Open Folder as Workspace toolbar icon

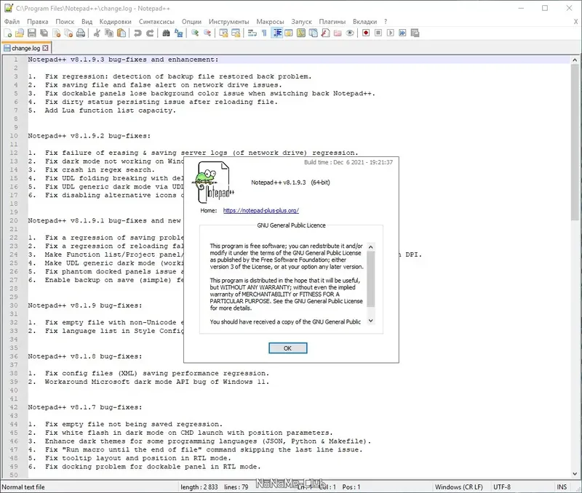(338, 33)
